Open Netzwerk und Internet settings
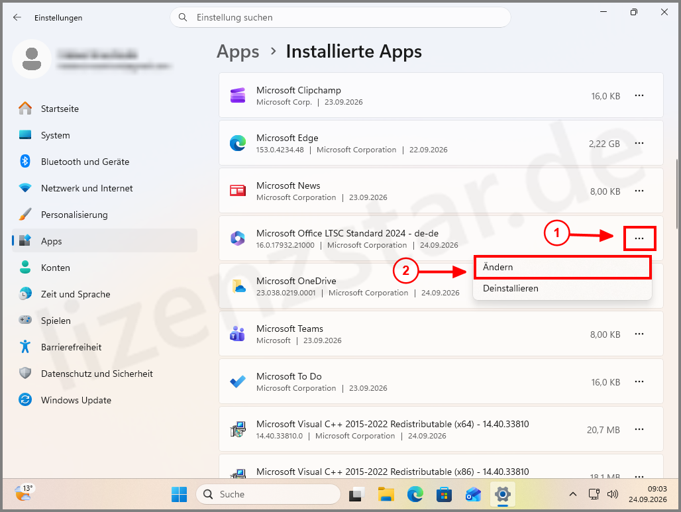This screenshot has height=512, width=681. (104, 188)
